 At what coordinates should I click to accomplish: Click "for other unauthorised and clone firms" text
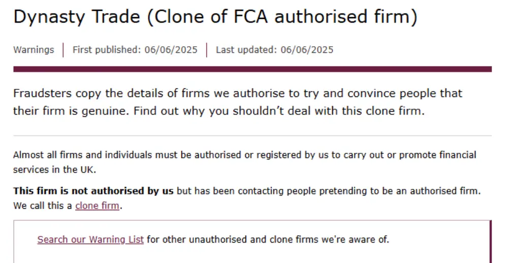point(232,239)
